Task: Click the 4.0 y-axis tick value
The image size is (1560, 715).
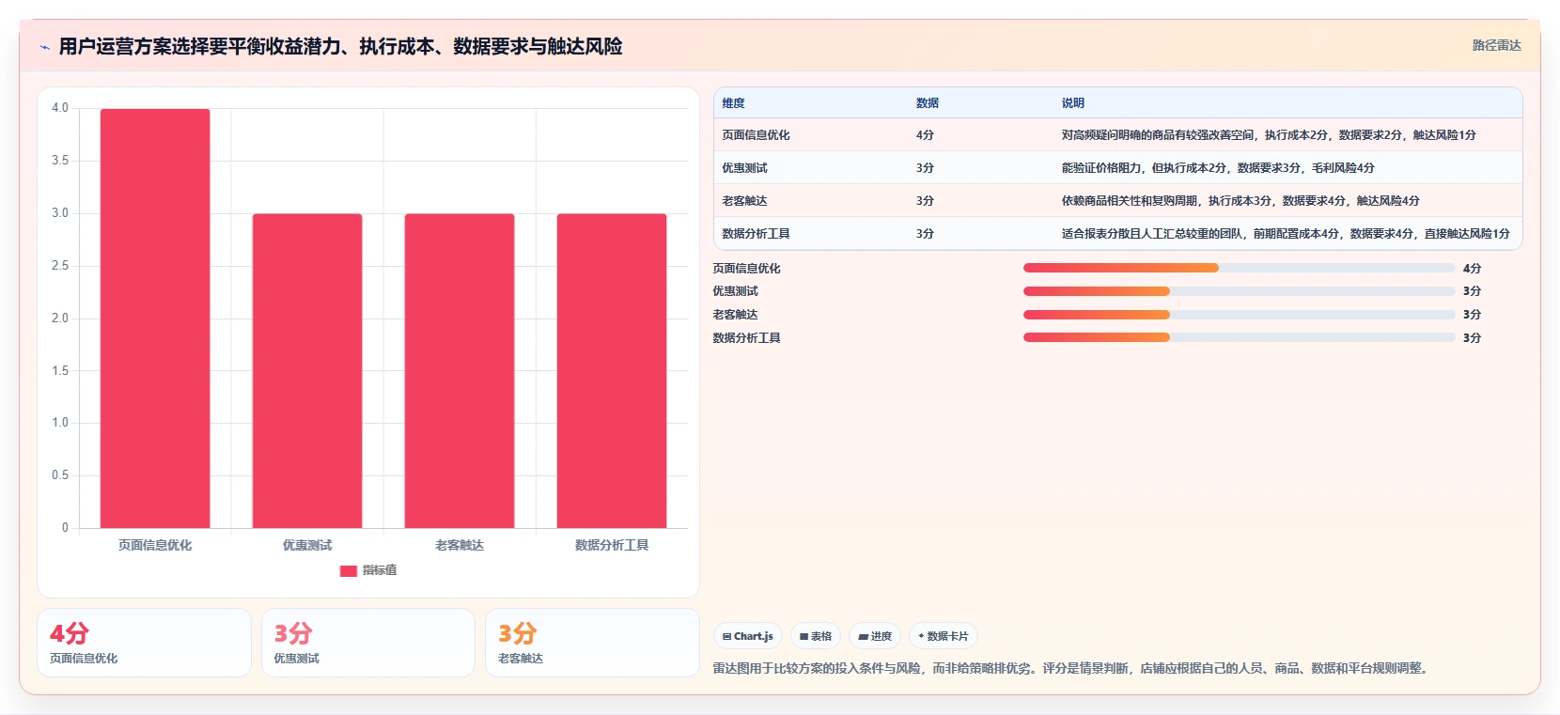Action: [60, 108]
